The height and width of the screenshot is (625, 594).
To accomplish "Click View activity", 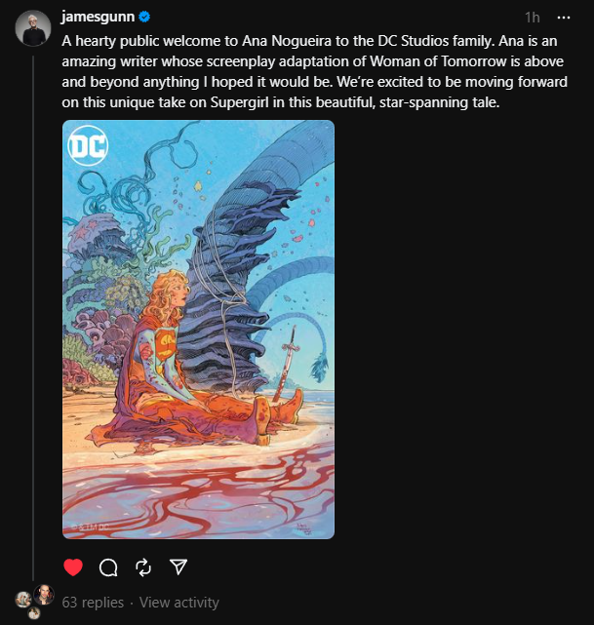I will (179, 603).
